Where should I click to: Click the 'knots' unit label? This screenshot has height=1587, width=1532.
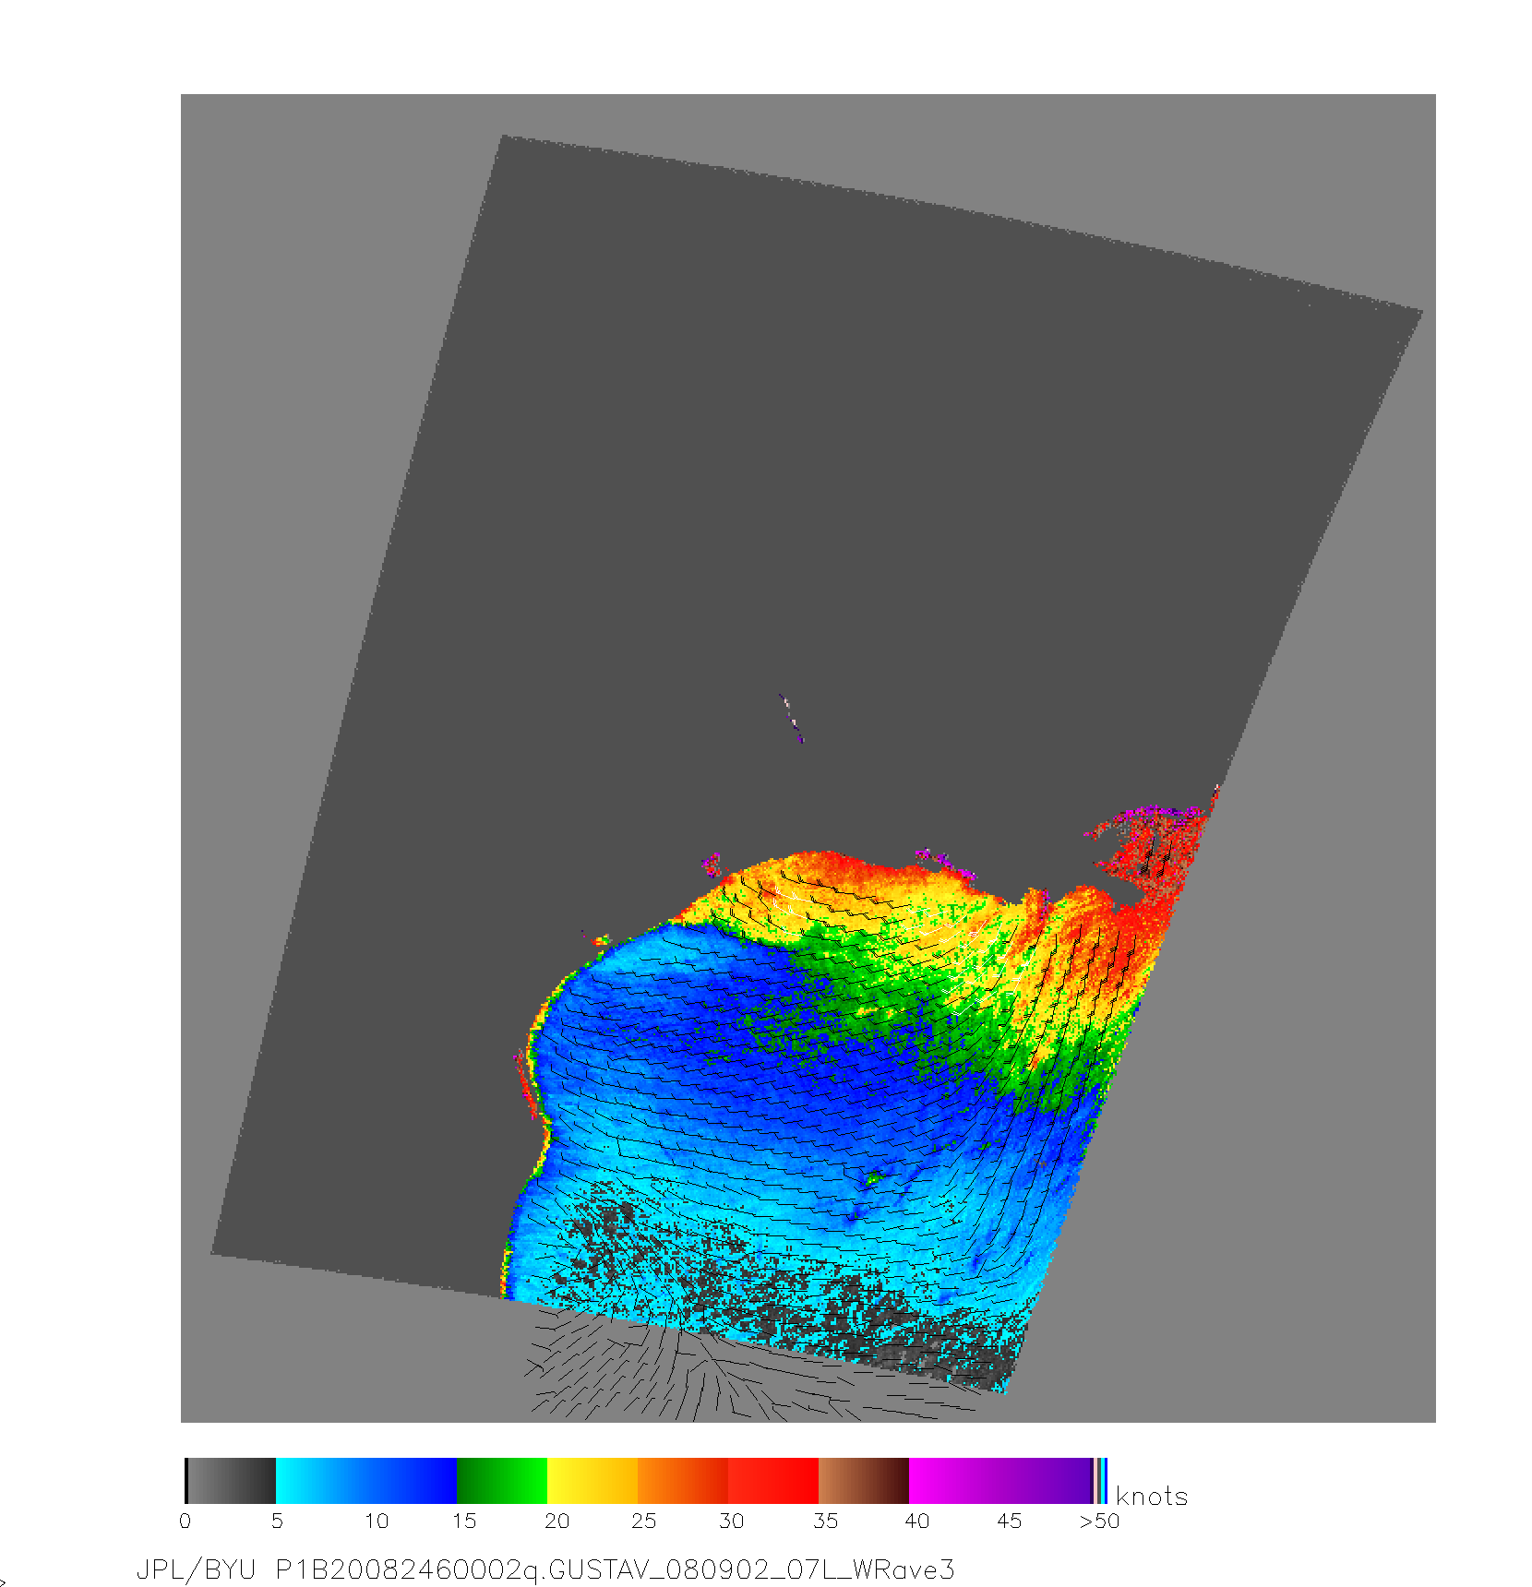pos(1152,1497)
